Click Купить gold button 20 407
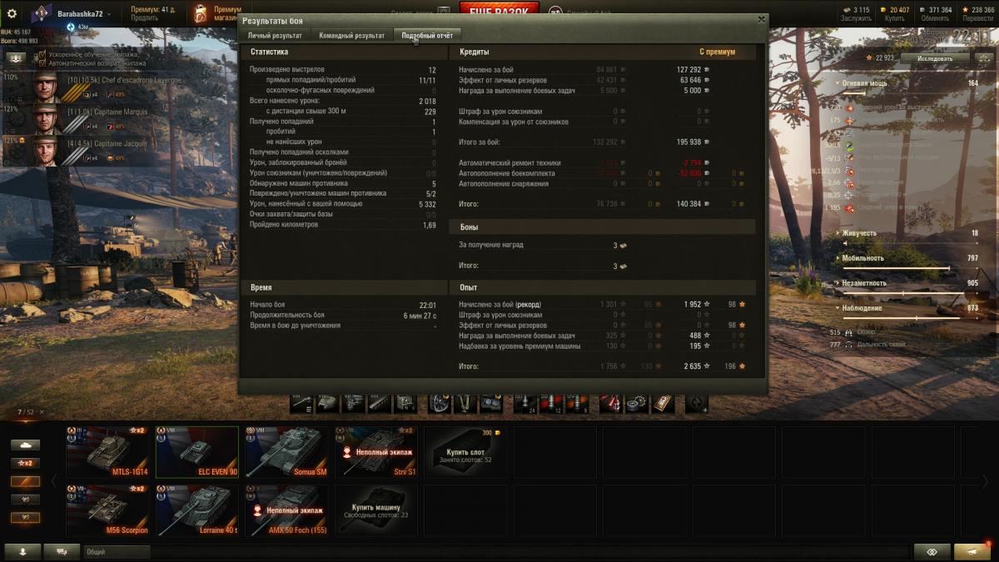 coord(894,13)
